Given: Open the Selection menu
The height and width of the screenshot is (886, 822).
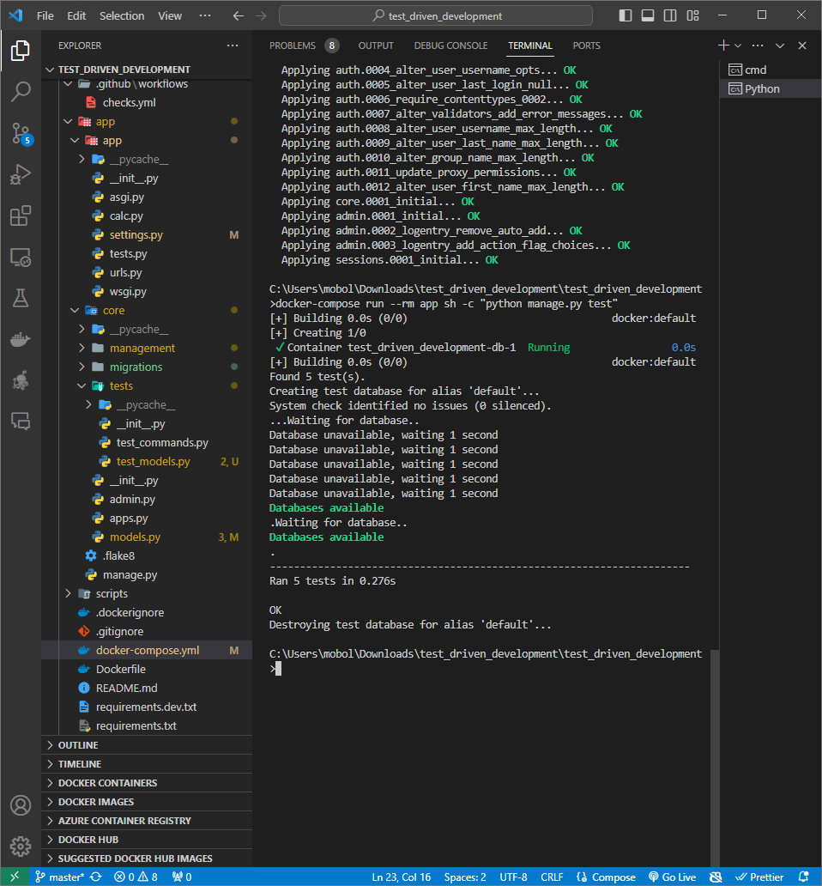Looking at the screenshot, I should pos(122,15).
